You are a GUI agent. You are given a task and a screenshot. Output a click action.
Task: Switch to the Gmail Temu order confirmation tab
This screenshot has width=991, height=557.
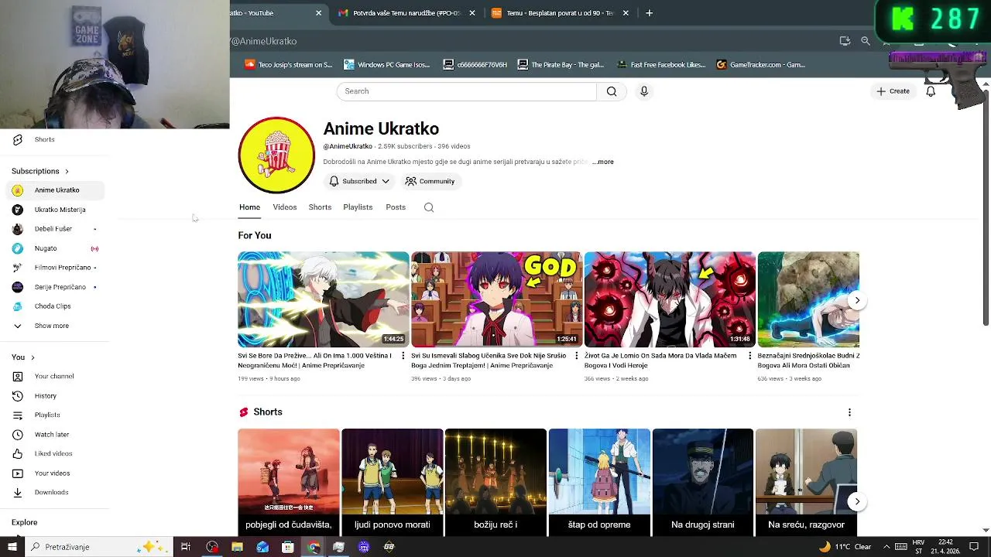[x=406, y=13]
